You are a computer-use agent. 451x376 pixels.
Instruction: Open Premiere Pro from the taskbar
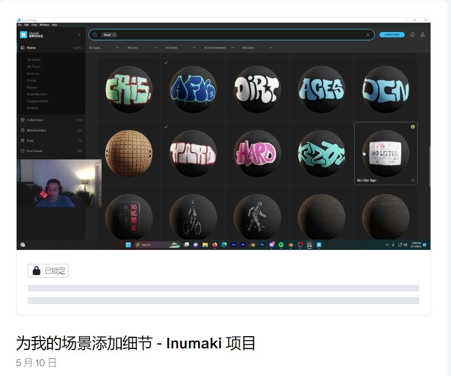click(x=243, y=244)
